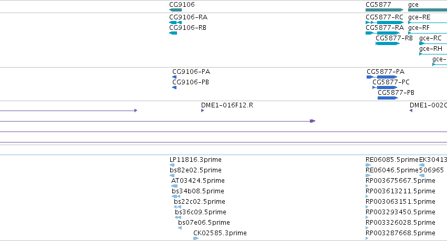447x241 pixels.
Task: Click the CG9106-RB transcript glyph
Action: point(173,33)
